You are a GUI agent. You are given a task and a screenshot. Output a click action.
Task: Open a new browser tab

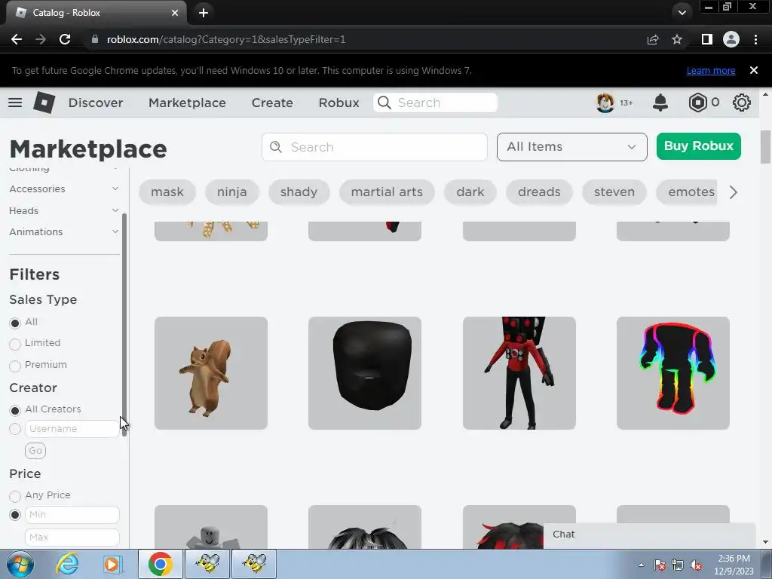click(204, 13)
